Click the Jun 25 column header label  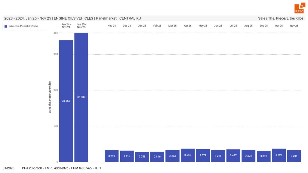click(218, 26)
